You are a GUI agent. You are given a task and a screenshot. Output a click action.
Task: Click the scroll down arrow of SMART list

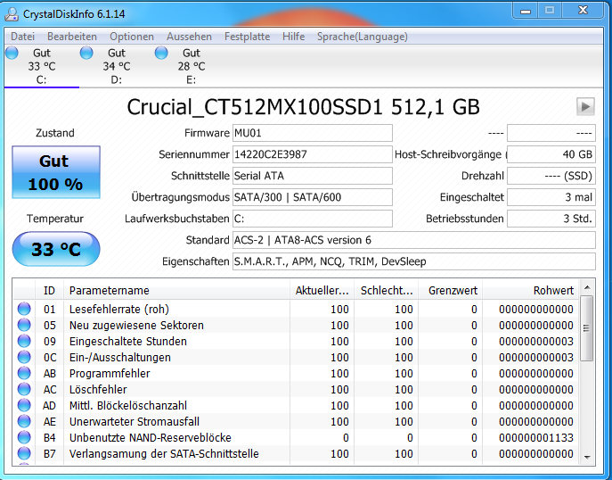click(587, 457)
